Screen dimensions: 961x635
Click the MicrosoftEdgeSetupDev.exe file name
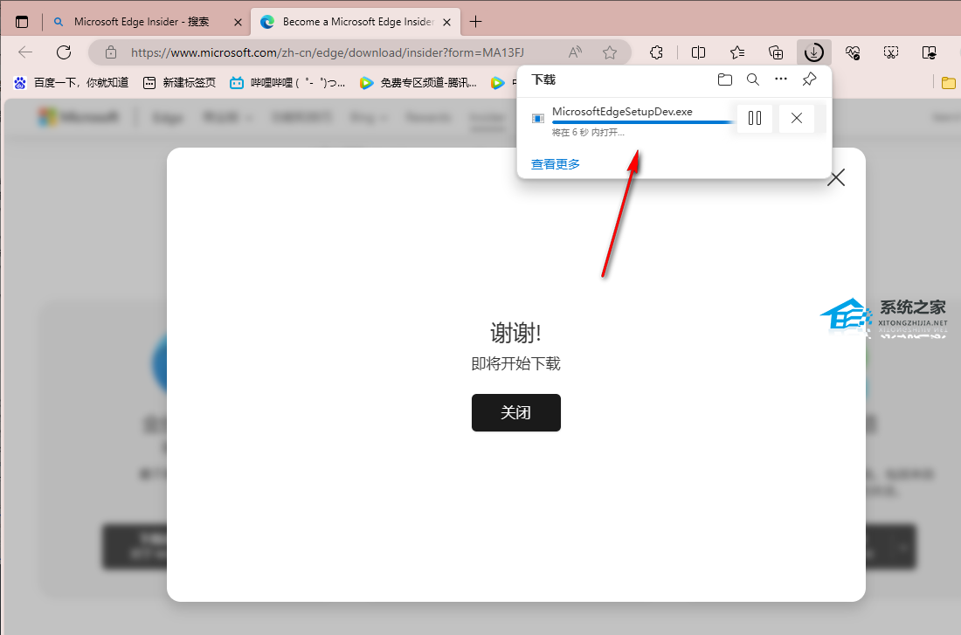click(x=622, y=112)
